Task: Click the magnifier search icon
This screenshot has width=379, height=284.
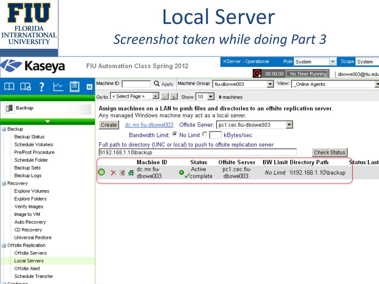Action: coord(157,84)
